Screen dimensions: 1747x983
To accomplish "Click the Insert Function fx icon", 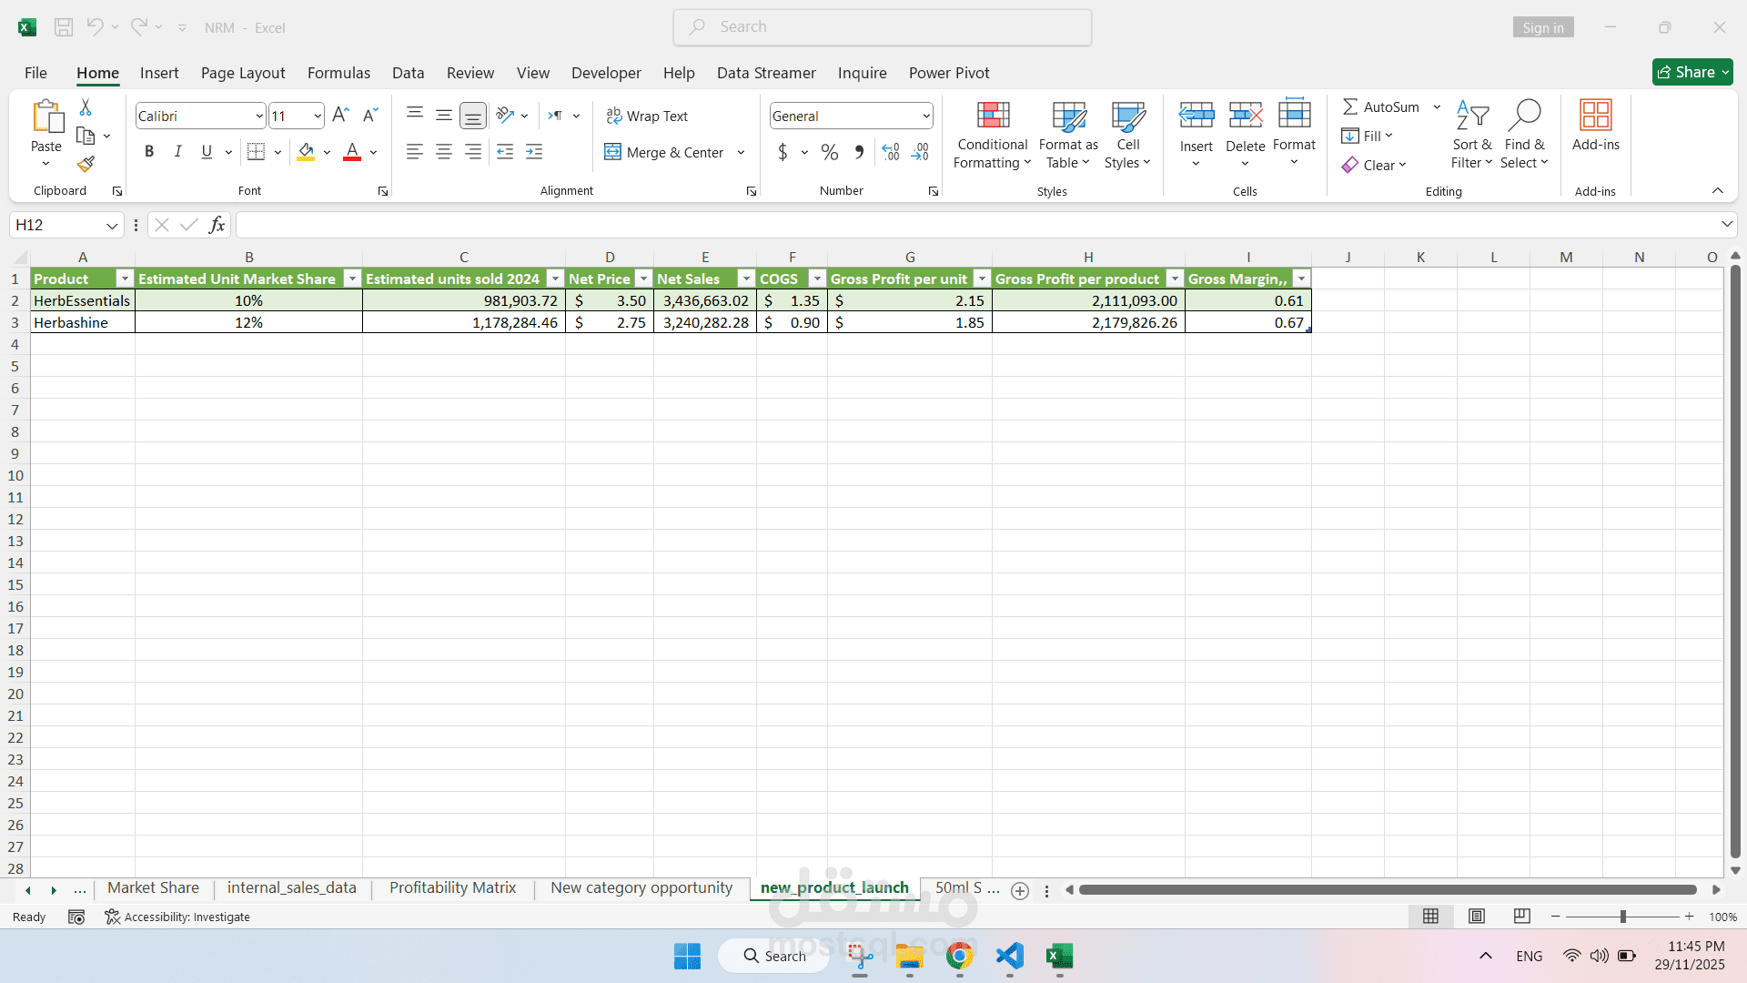I will pyautogui.click(x=217, y=225).
